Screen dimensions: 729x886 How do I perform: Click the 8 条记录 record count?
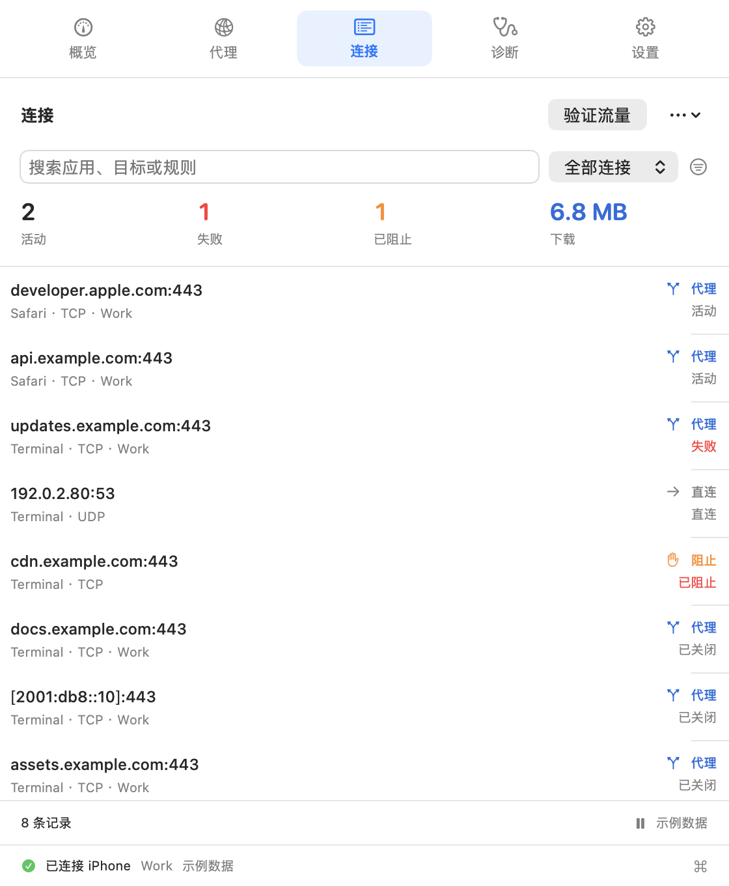46,823
